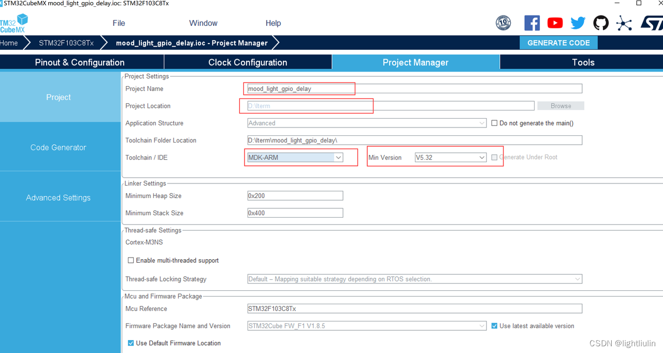Enable Do not generate the main() checkbox
The height and width of the screenshot is (353, 663).
(x=494, y=123)
